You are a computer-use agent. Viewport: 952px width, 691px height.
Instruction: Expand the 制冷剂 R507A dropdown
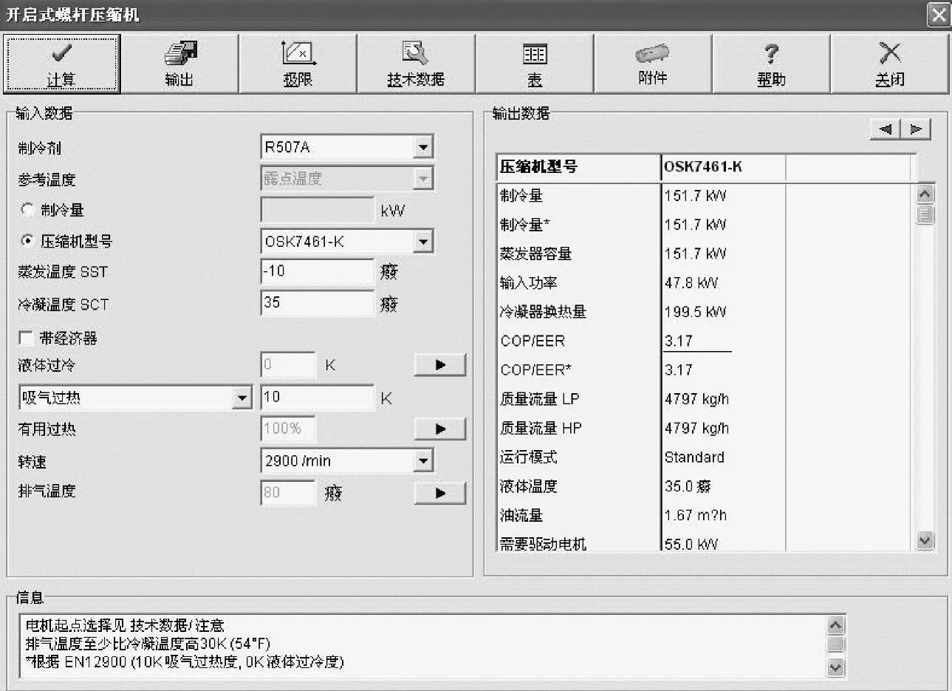[x=422, y=147]
